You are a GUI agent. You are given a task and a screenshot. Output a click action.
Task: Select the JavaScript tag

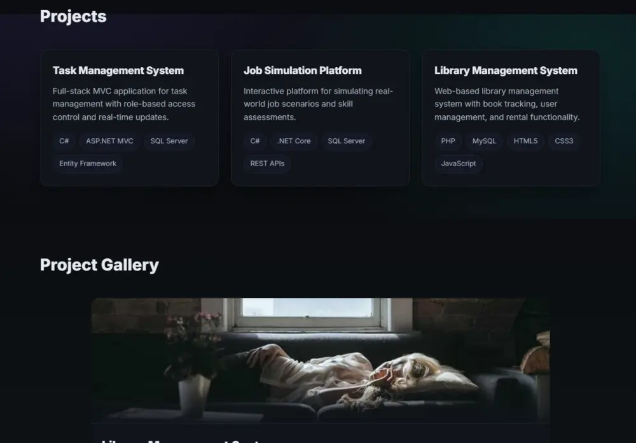tap(459, 164)
